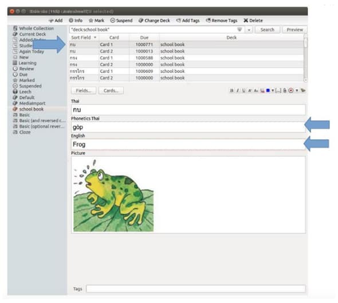Sort by the Card column header

(114, 37)
